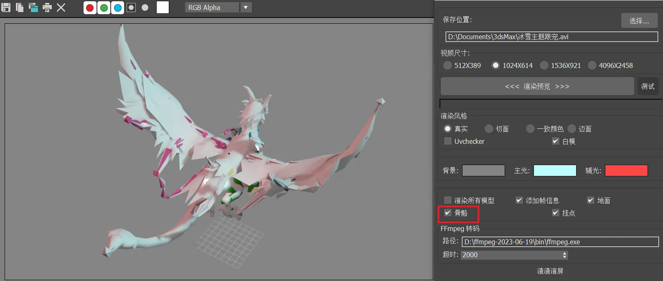Click the light cyan 主光 color swatch

coord(555,171)
